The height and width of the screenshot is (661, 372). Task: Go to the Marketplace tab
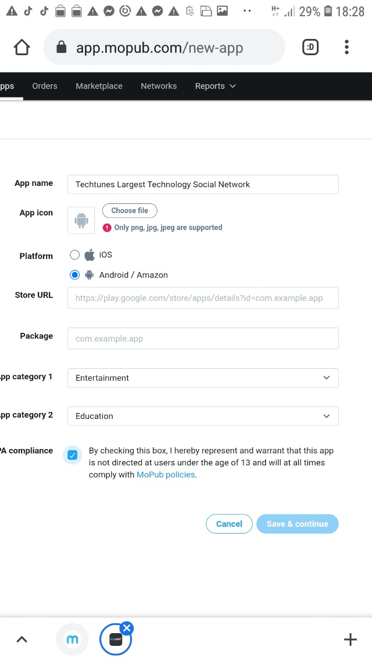tap(99, 86)
